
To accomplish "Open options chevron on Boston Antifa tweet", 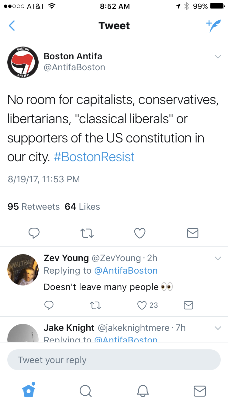I will [218, 57].
